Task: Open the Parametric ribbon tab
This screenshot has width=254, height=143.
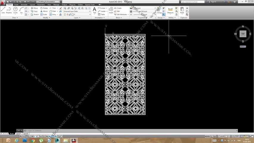Action: coord(41,5)
